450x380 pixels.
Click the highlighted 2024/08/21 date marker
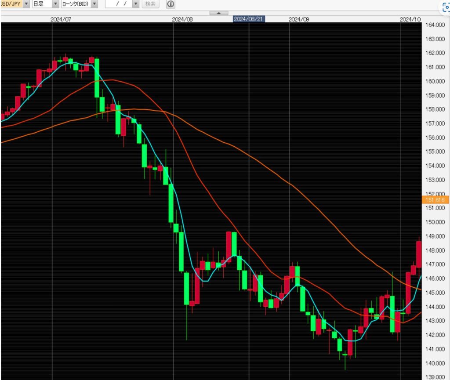(248, 19)
